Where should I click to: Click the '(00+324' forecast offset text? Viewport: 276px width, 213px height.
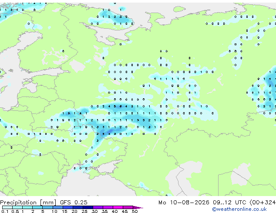(263, 203)
